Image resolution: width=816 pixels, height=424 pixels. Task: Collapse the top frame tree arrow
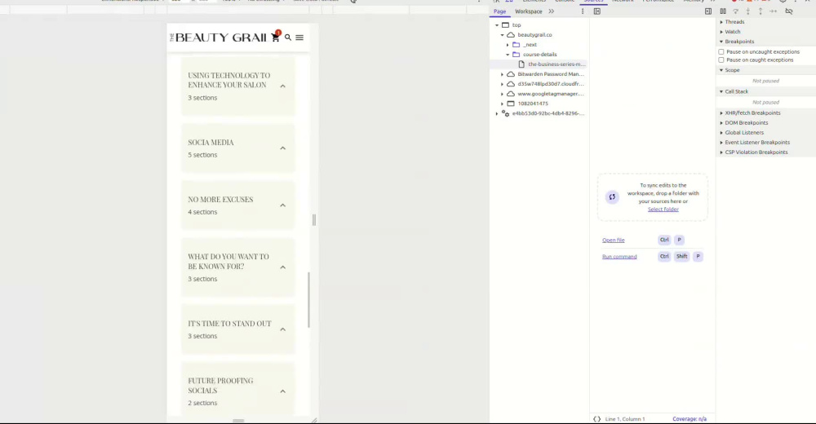tap(497, 25)
